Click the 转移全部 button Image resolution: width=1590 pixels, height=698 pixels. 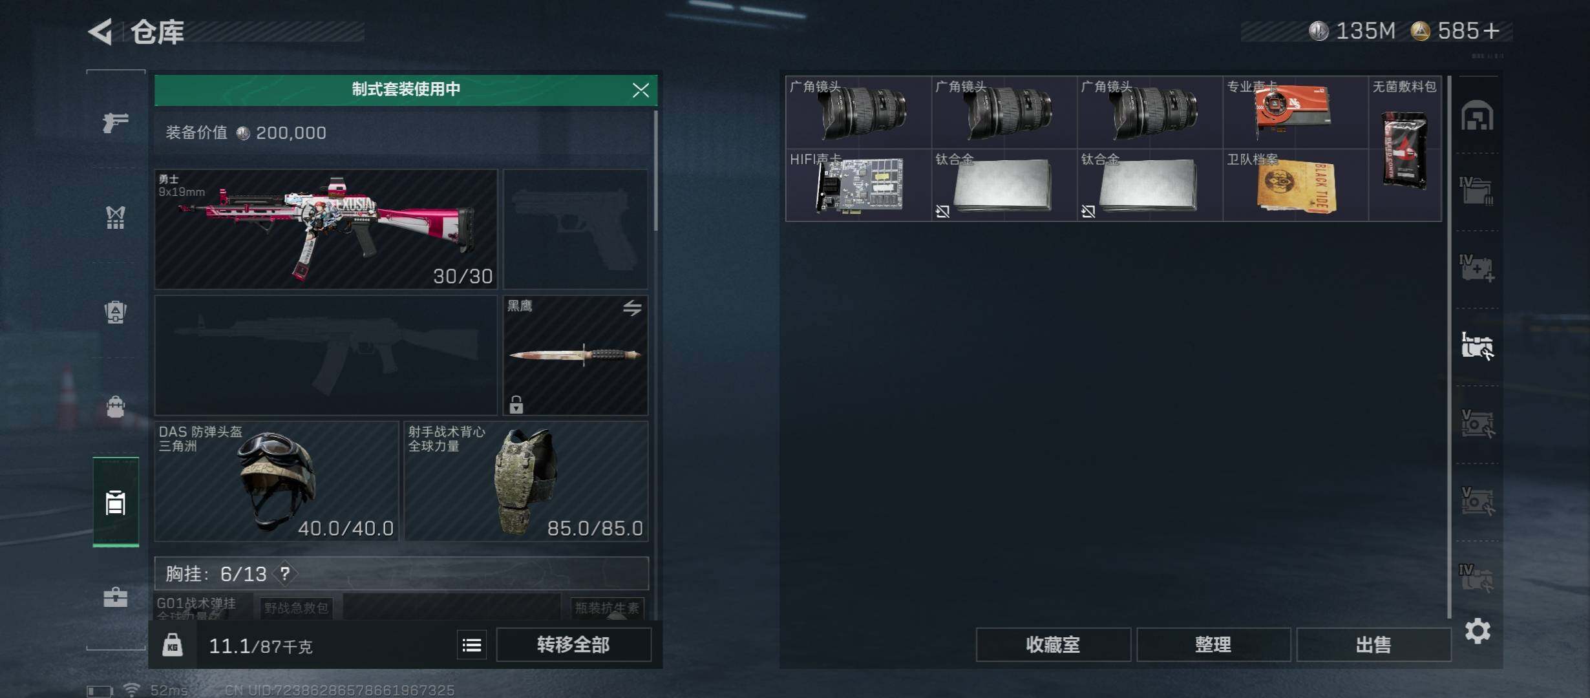pos(574,645)
